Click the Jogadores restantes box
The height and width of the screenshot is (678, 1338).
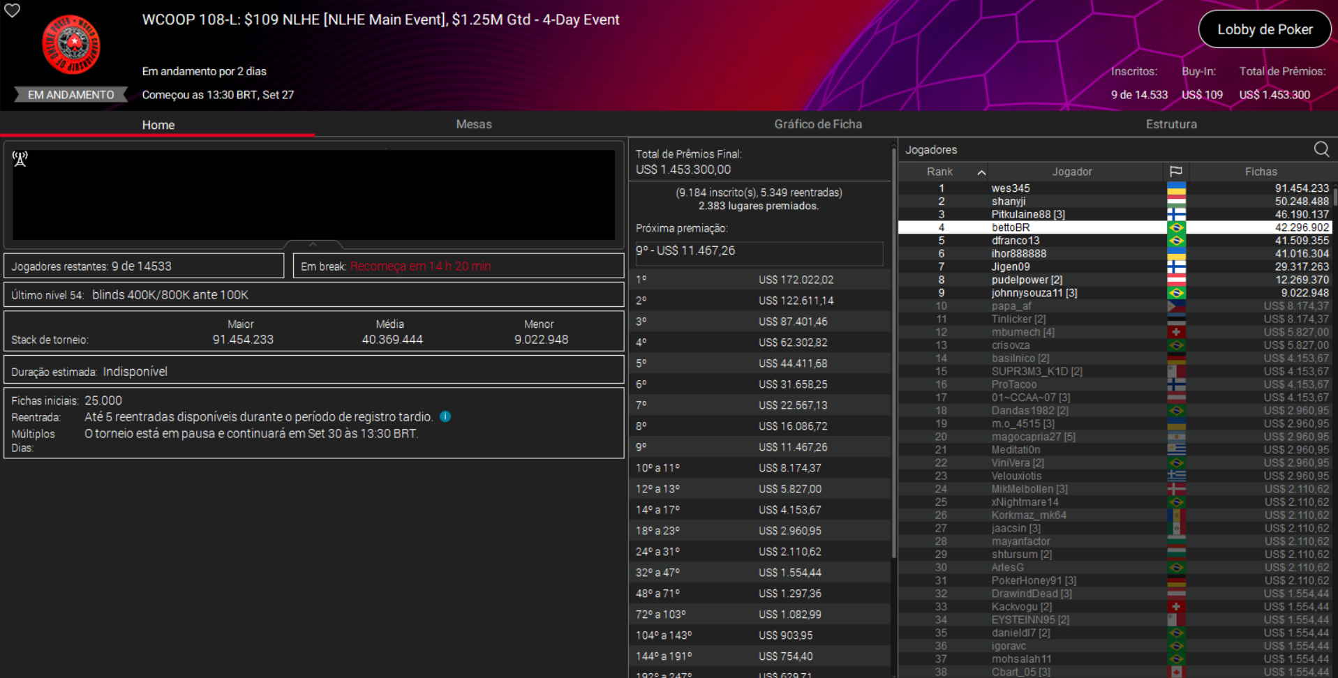coord(144,266)
